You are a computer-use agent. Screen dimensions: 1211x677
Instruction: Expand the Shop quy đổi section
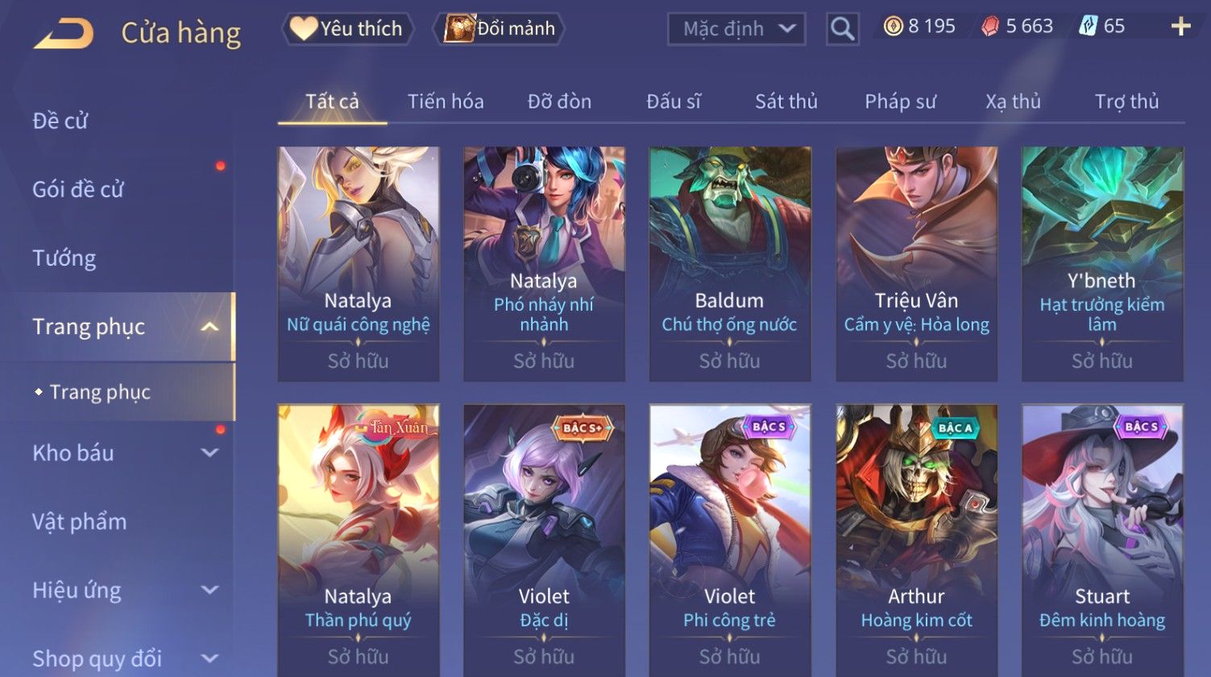point(209,658)
